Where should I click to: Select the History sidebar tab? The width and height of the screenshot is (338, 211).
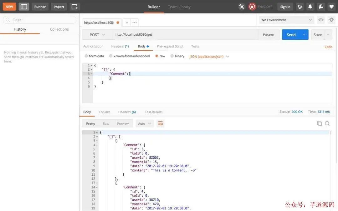click(x=20, y=29)
